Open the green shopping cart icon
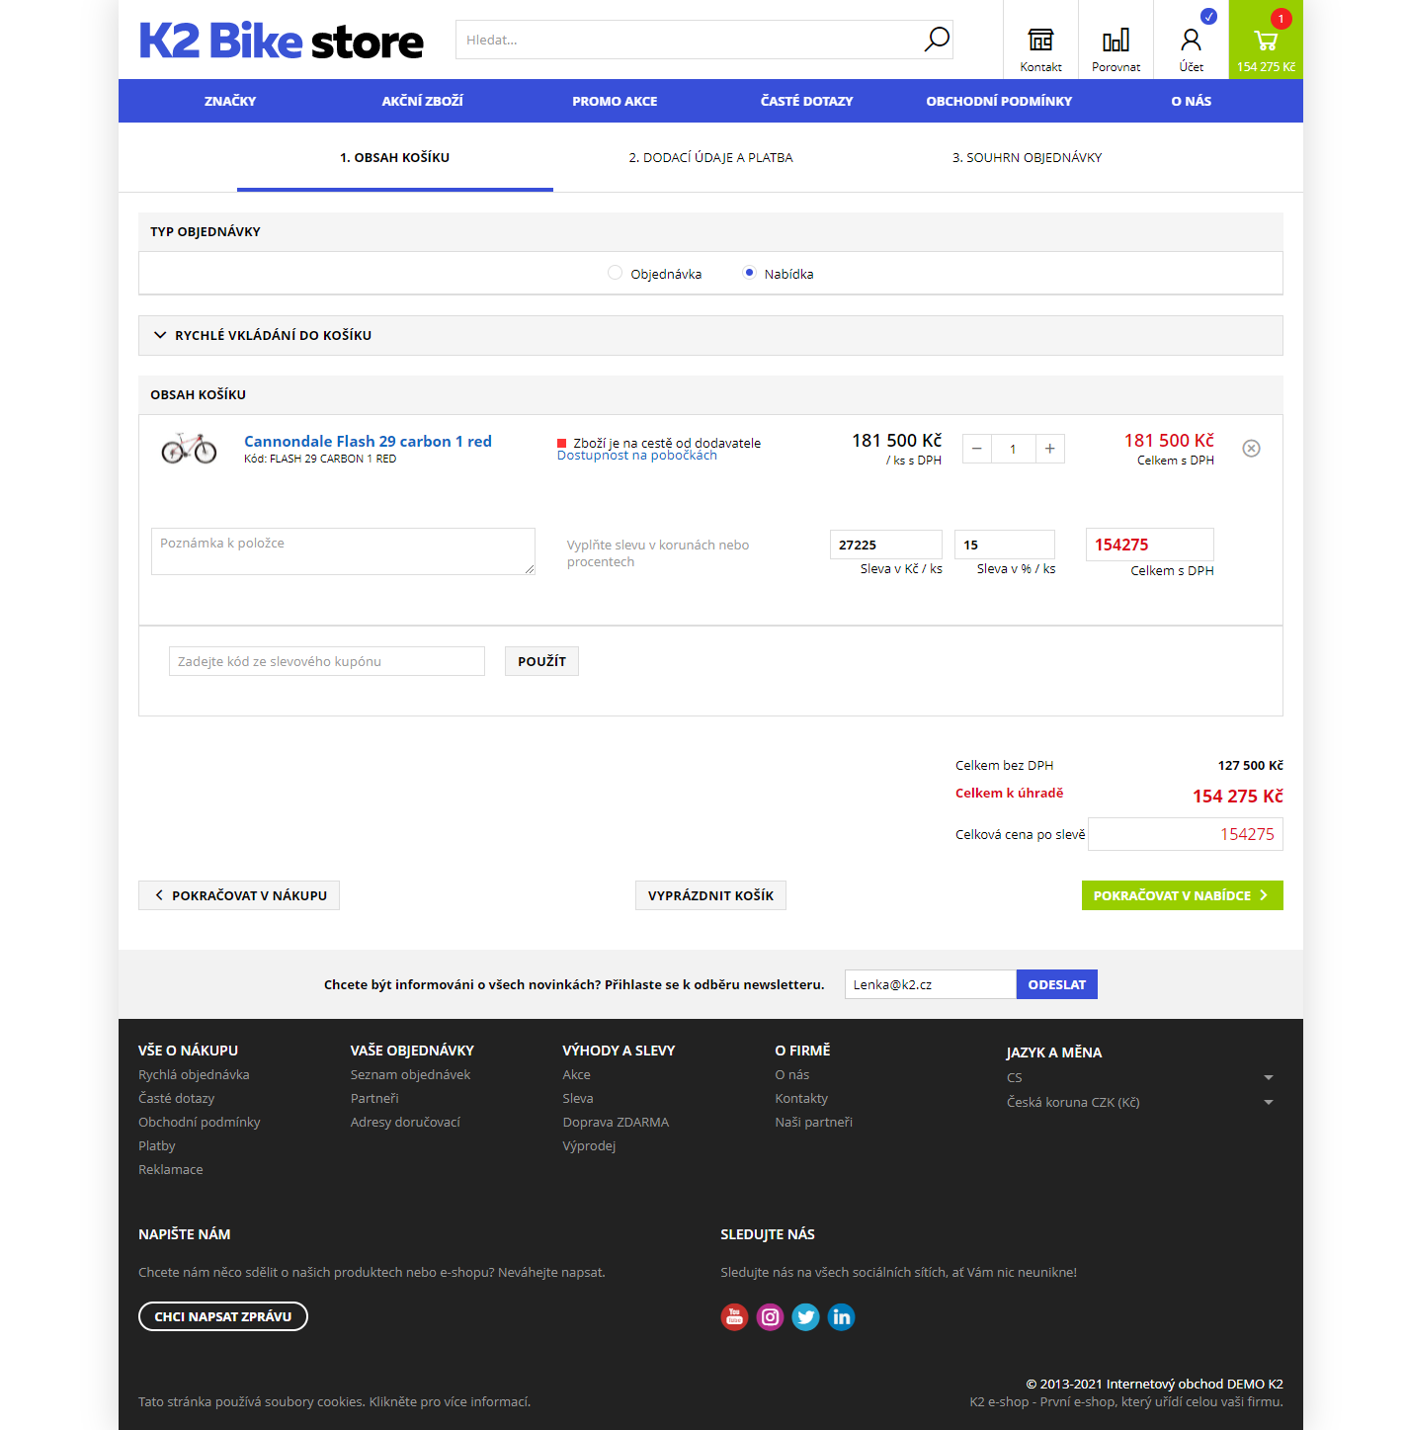This screenshot has width=1405, height=1430. [1266, 40]
